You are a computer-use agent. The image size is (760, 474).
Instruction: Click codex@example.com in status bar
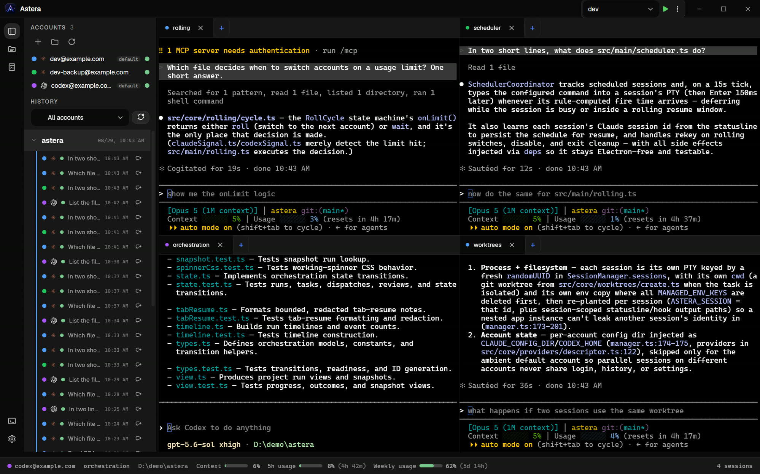pos(45,466)
